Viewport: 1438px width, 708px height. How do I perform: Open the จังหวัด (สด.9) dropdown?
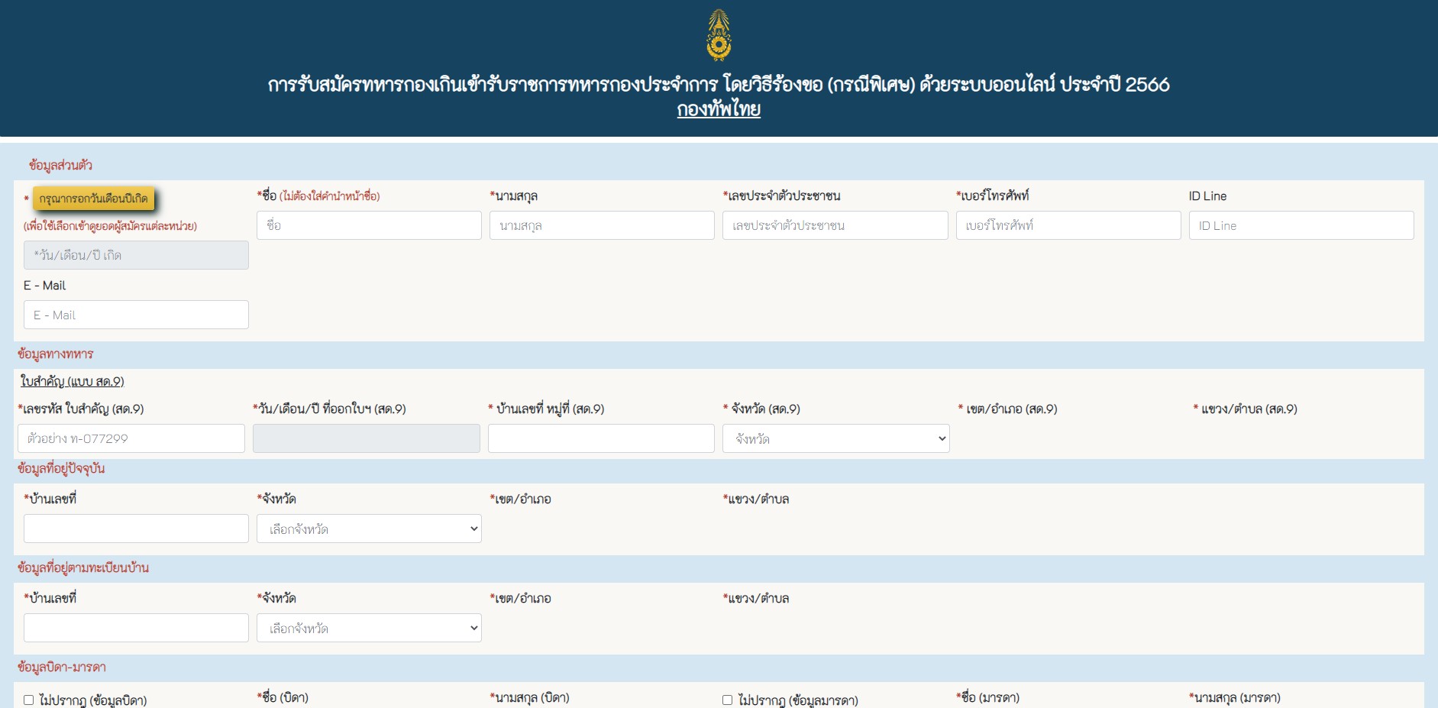click(835, 438)
